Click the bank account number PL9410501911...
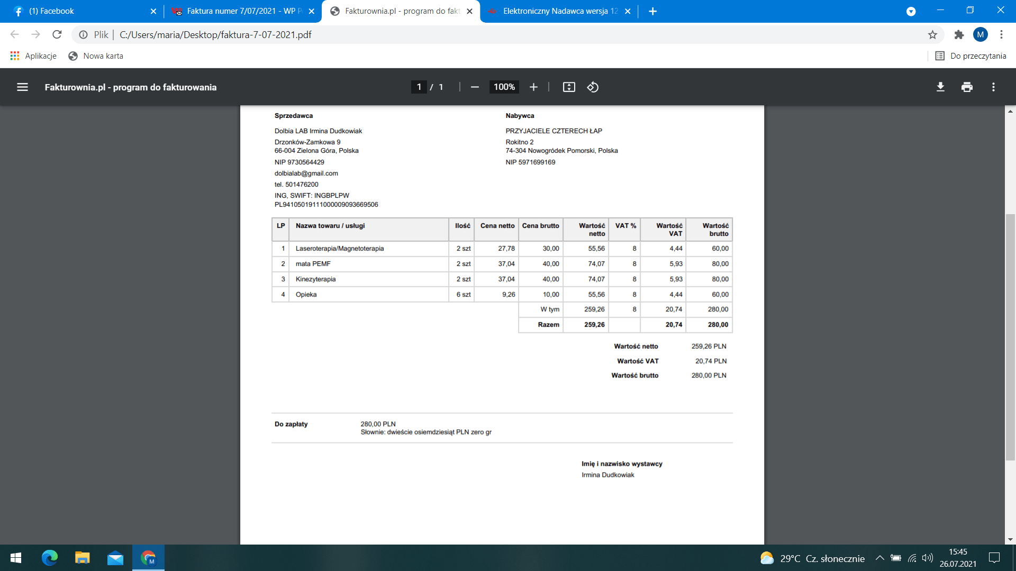This screenshot has width=1016, height=571. tap(326, 205)
